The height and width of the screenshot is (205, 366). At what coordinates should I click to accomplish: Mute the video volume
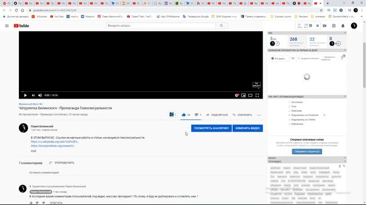click(x=40, y=95)
